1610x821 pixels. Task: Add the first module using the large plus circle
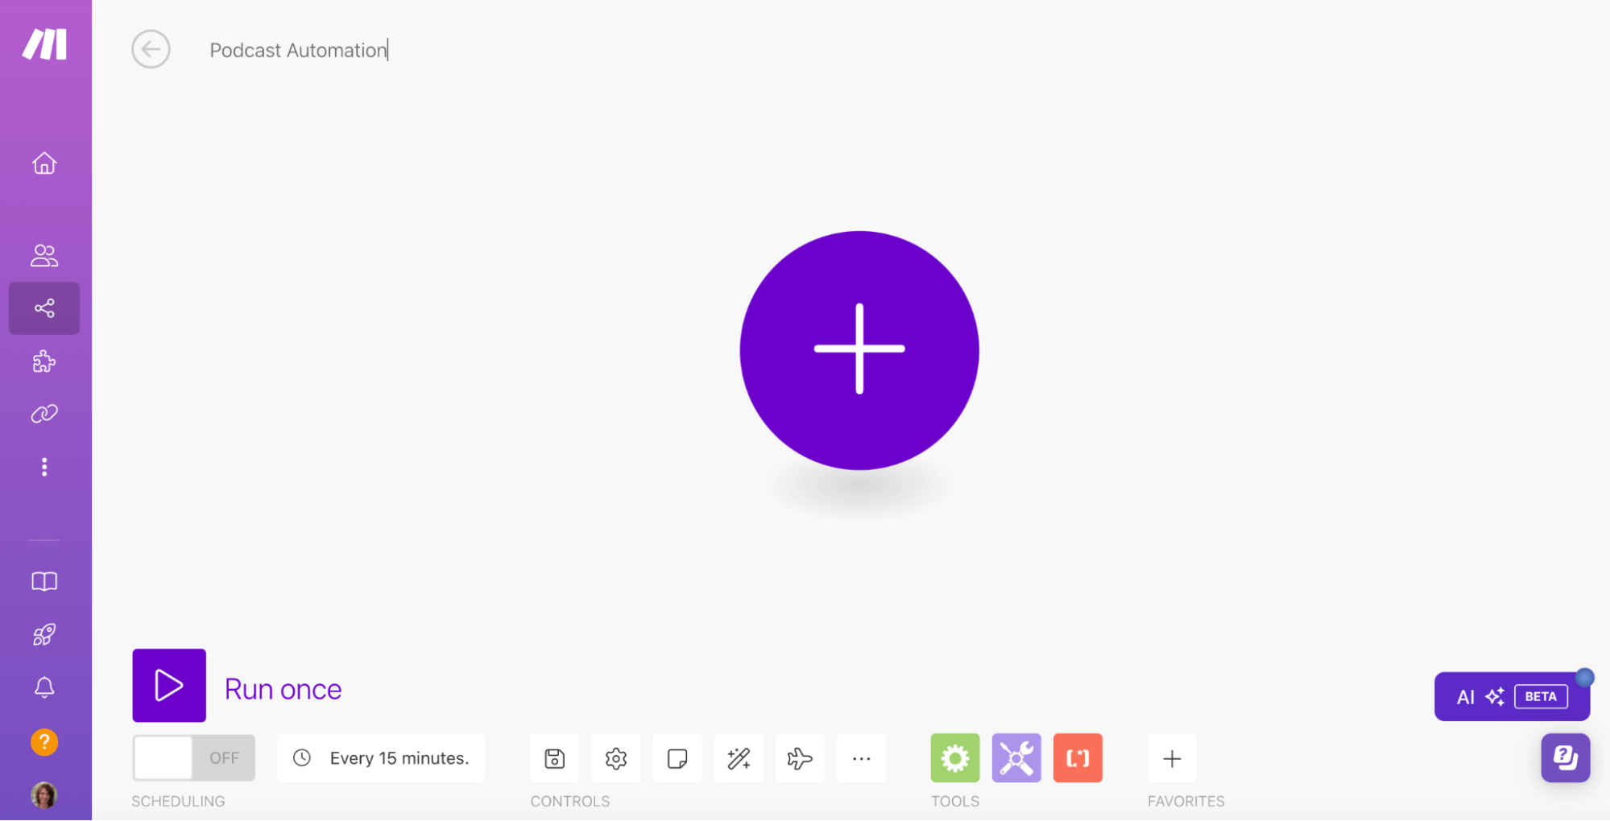(859, 350)
